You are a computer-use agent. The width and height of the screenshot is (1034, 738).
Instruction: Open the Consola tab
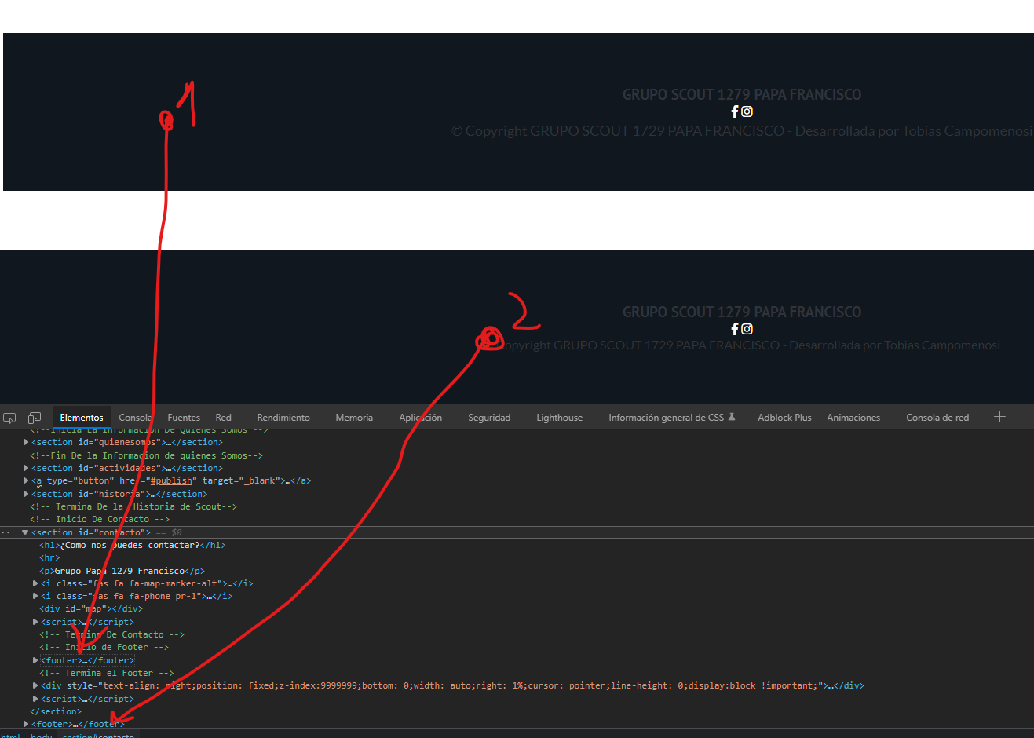pos(135,418)
